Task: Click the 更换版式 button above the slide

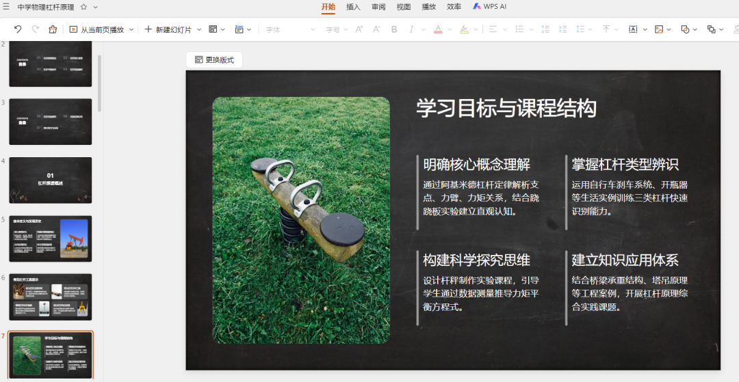Action: click(214, 59)
